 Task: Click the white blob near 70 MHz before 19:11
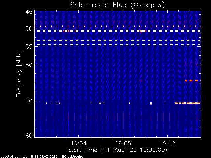pyautogui.click(x=151, y=103)
